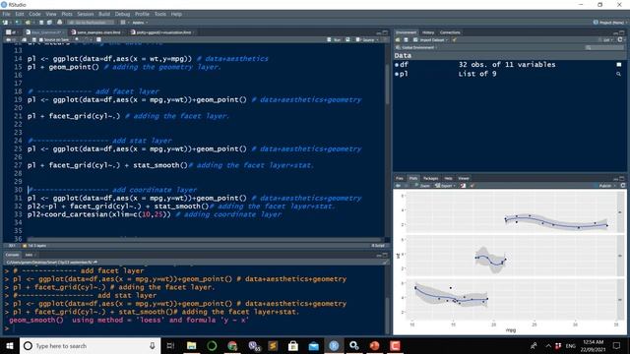Open the Source dropdown in editor toolbar

pos(367,39)
